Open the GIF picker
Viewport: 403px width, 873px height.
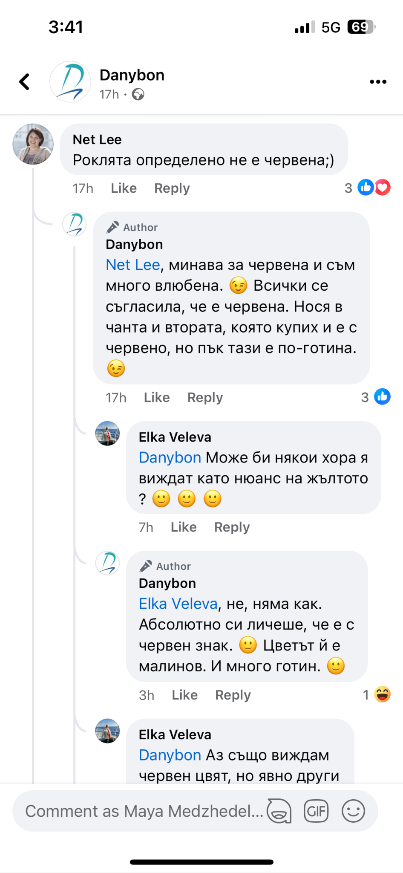[316, 811]
